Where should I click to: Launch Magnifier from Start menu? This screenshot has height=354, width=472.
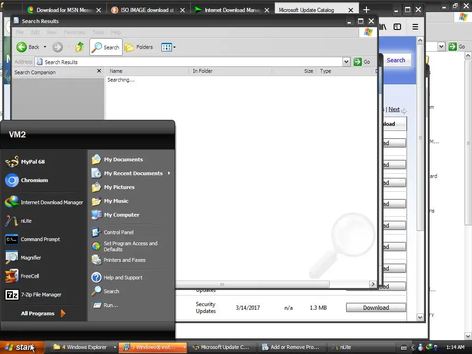[23, 258]
